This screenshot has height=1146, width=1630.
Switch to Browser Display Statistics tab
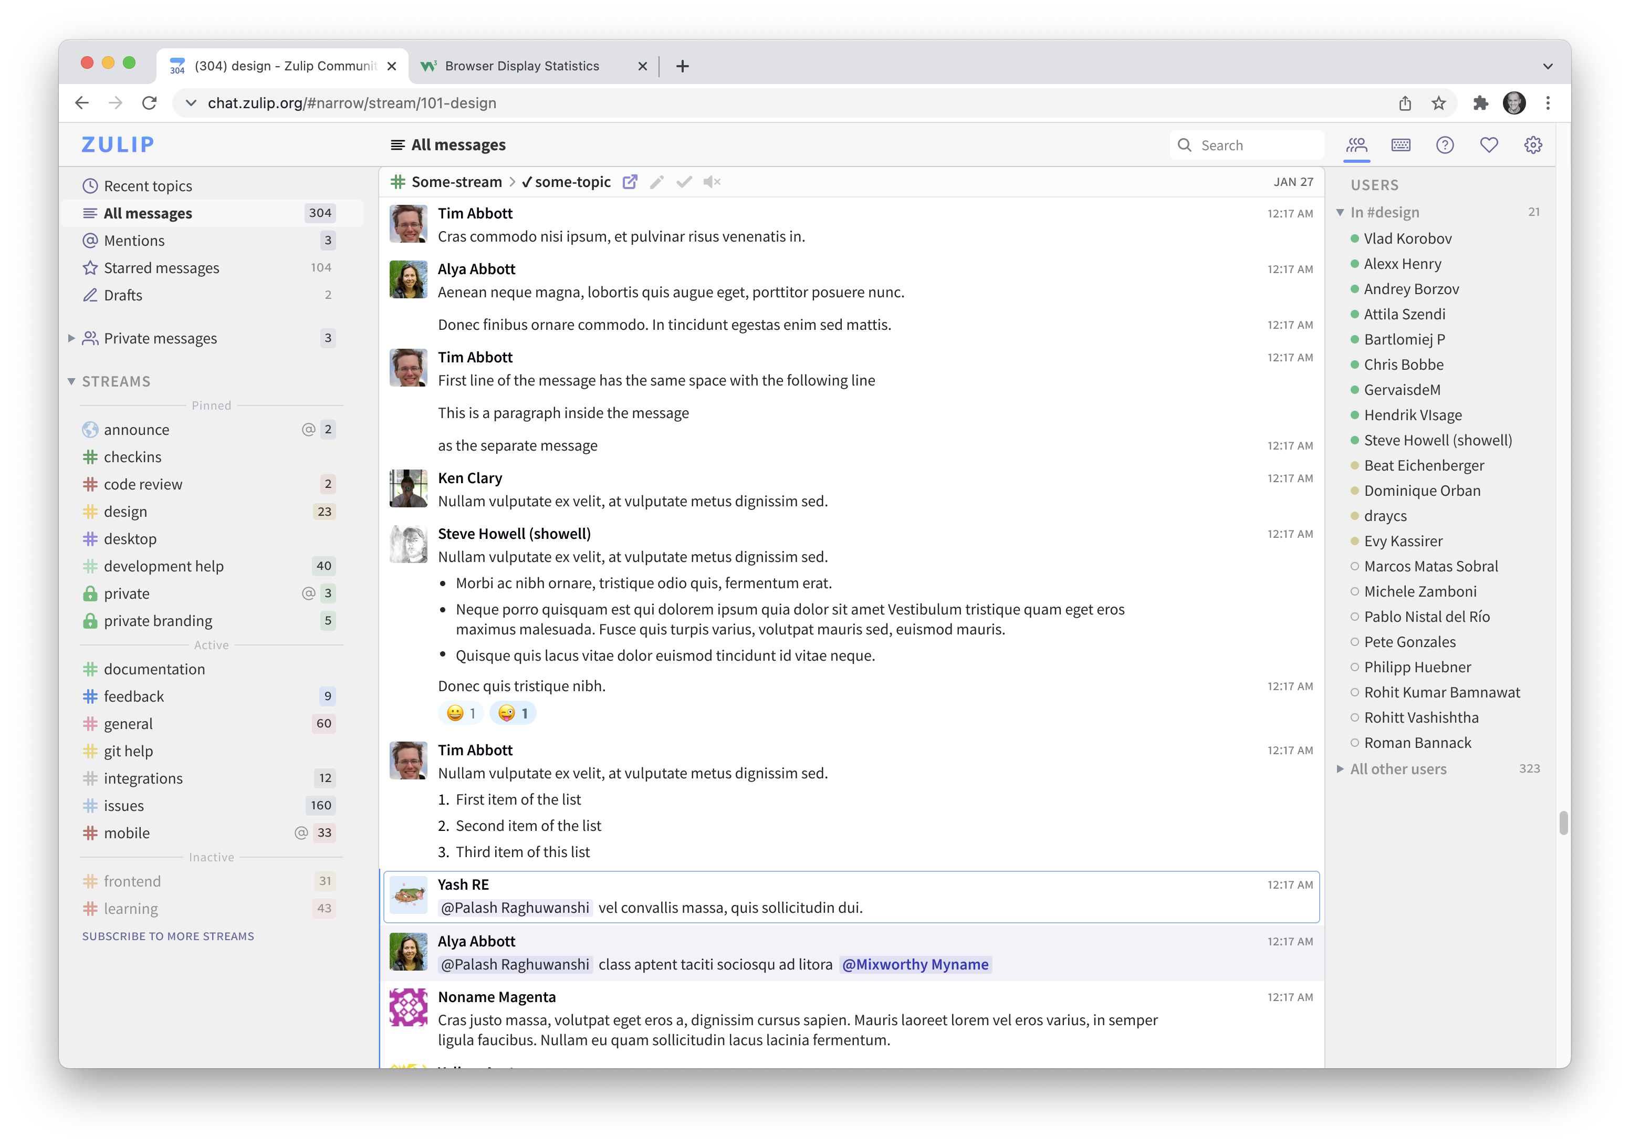click(523, 65)
